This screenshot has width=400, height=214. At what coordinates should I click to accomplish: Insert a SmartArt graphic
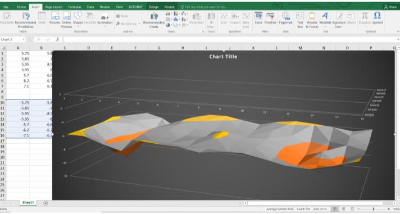point(90,19)
